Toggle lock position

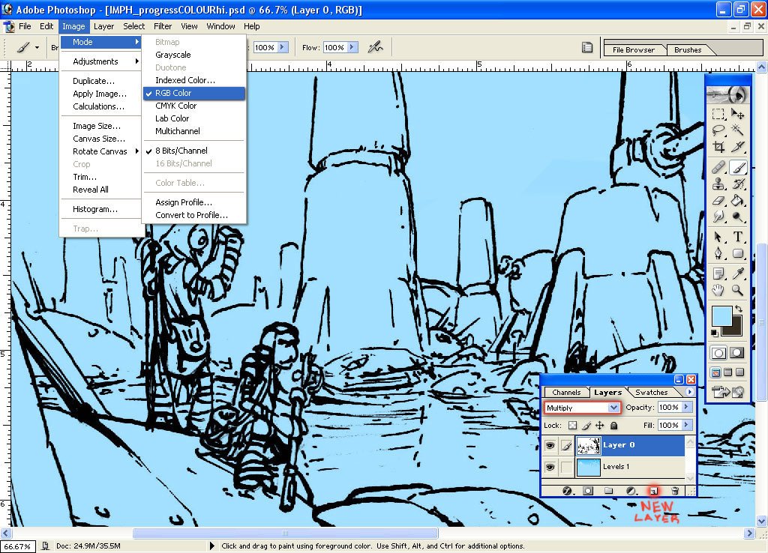(x=599, y=426)
